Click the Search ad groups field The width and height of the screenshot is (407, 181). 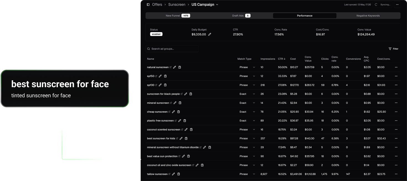(x=172, y=49)
